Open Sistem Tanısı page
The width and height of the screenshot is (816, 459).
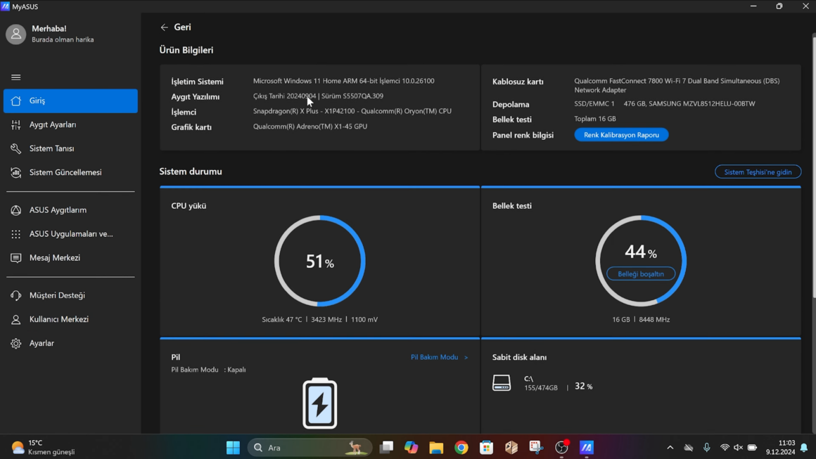71,149
